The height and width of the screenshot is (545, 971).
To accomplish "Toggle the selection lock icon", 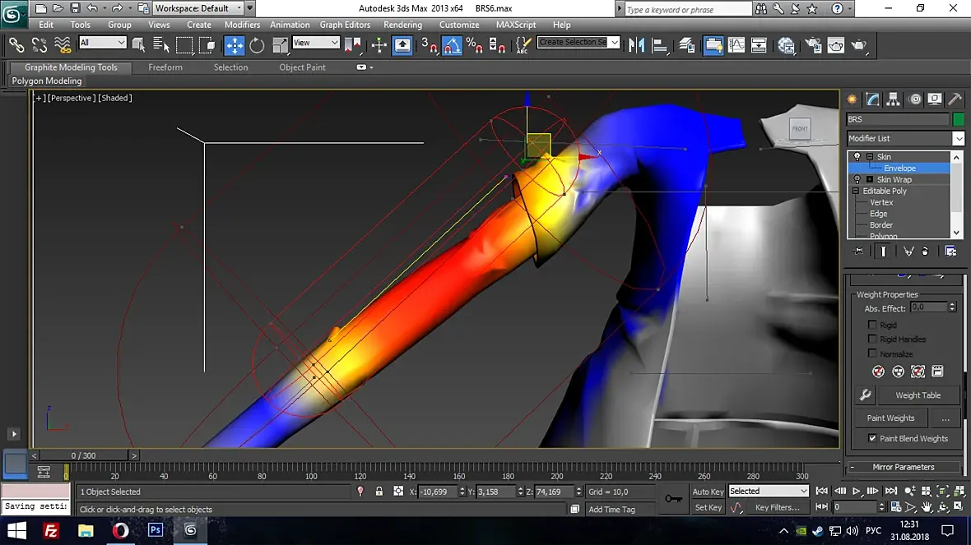I will (379, 492).
